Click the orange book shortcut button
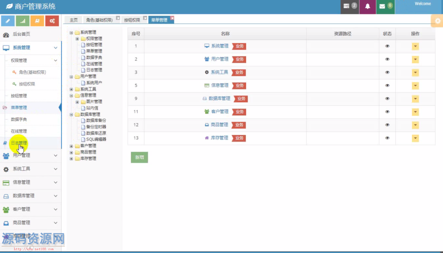443x253 pixels. 37,21
